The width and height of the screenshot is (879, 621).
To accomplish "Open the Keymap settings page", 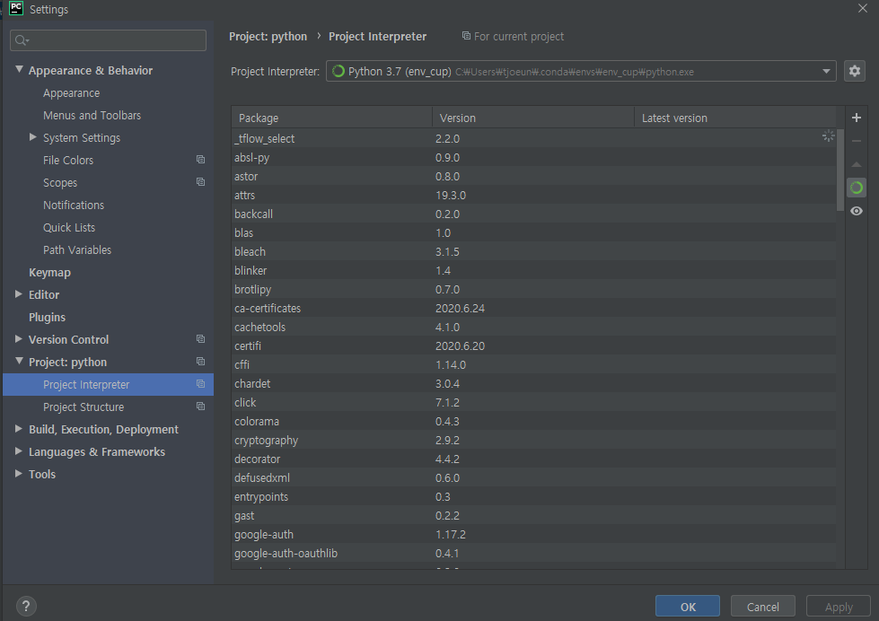I will pyautogui.click(x=49, y=273).
